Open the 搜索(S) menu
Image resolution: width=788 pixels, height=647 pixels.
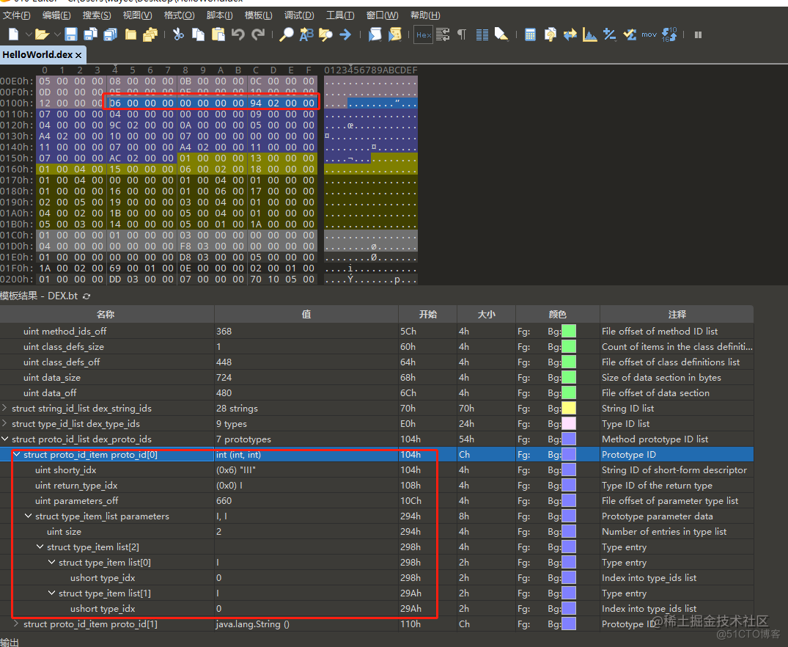click(x=97, y=15)
